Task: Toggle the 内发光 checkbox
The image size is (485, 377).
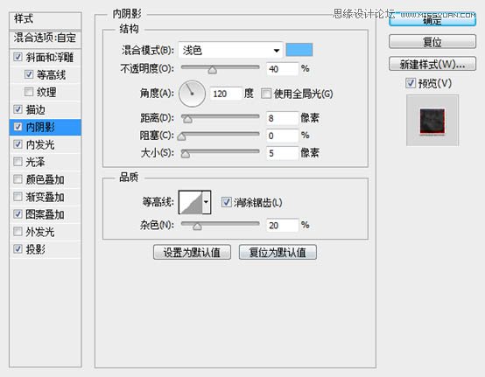Action: point(18,144)
